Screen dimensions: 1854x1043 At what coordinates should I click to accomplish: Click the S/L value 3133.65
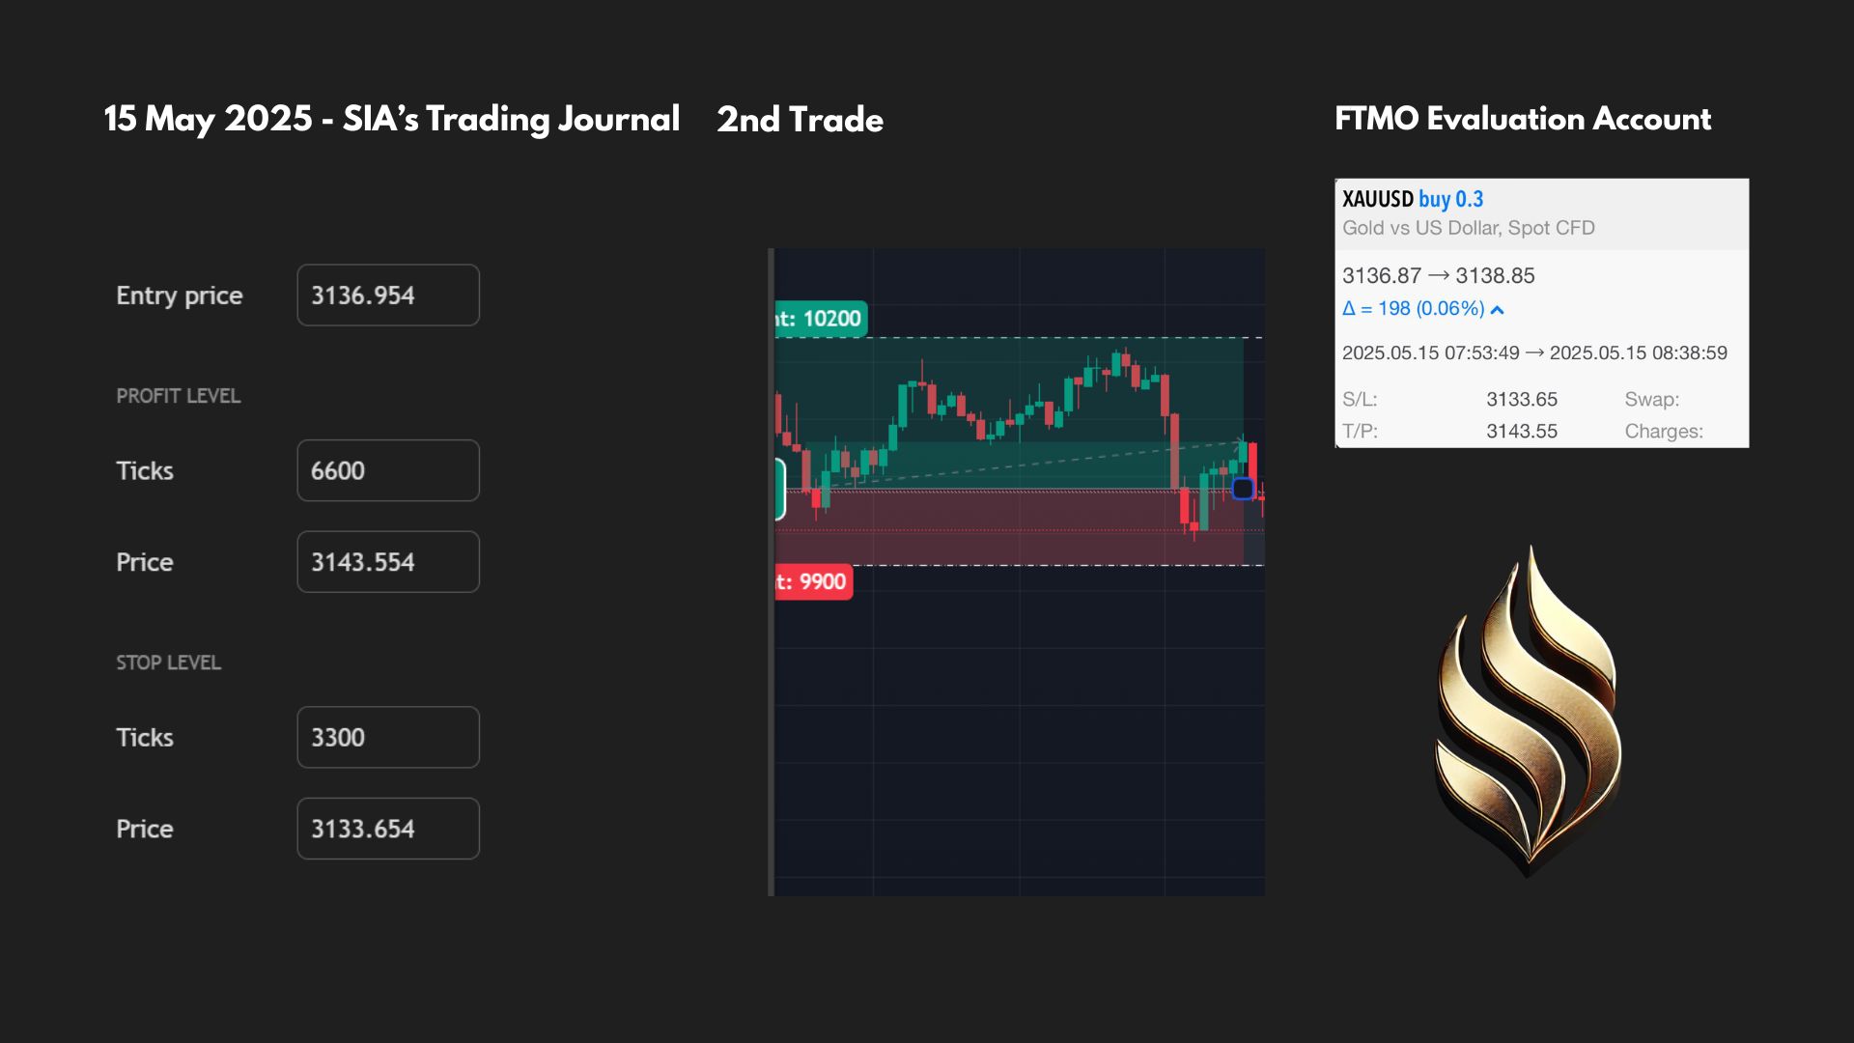click(x=1522, y=399)
